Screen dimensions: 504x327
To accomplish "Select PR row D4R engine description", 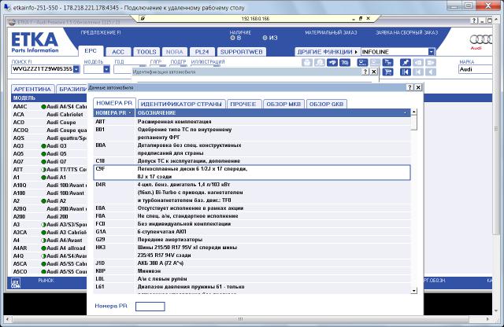I will pos(252,193).
